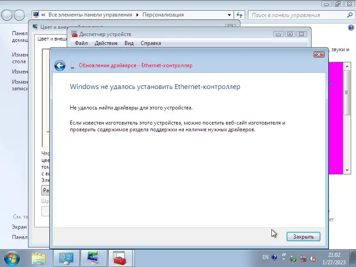Click the Цвет и внешний вид dialog title icon
This screenshot has height=267, width=356.
(35, 26)
